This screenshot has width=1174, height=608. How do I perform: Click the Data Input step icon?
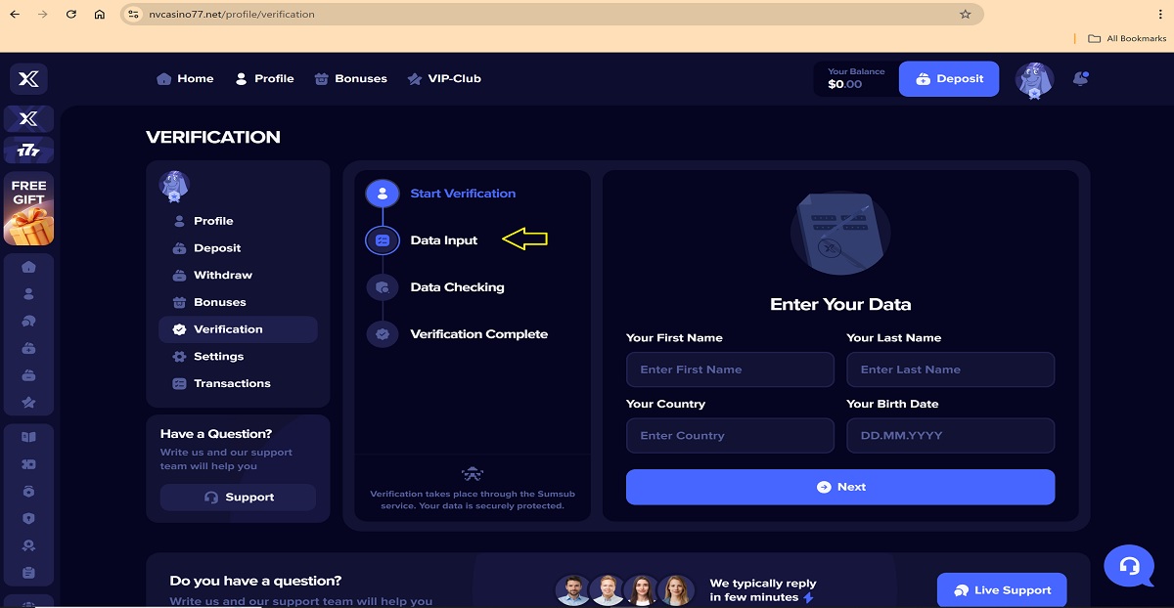tap(383, 240)
